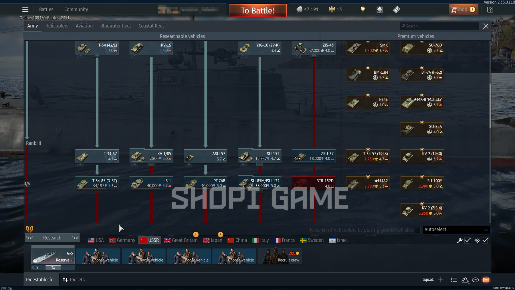Viewport: 515px width, 290px height.
Task: Click the Silver Lions balance 47,191
Action: [x=307, y=9]
